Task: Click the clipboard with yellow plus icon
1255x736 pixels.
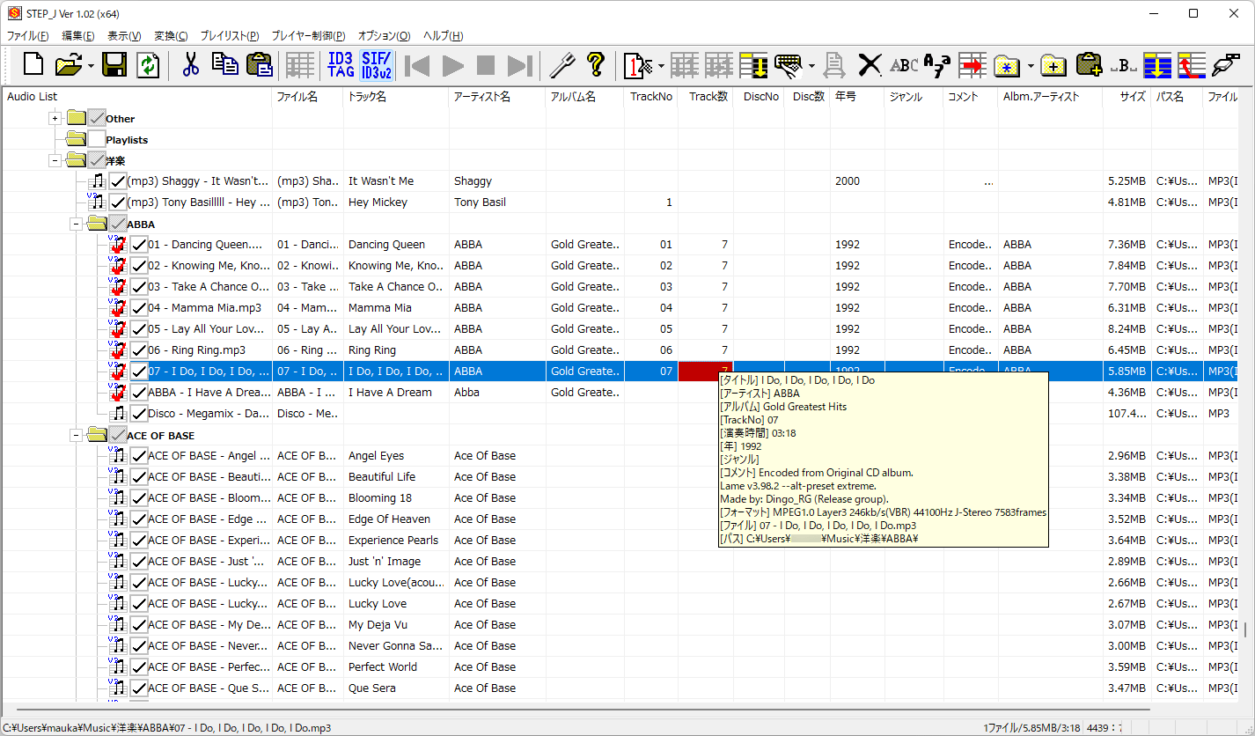Action: pyautogui.click(x=1089, y=64)
